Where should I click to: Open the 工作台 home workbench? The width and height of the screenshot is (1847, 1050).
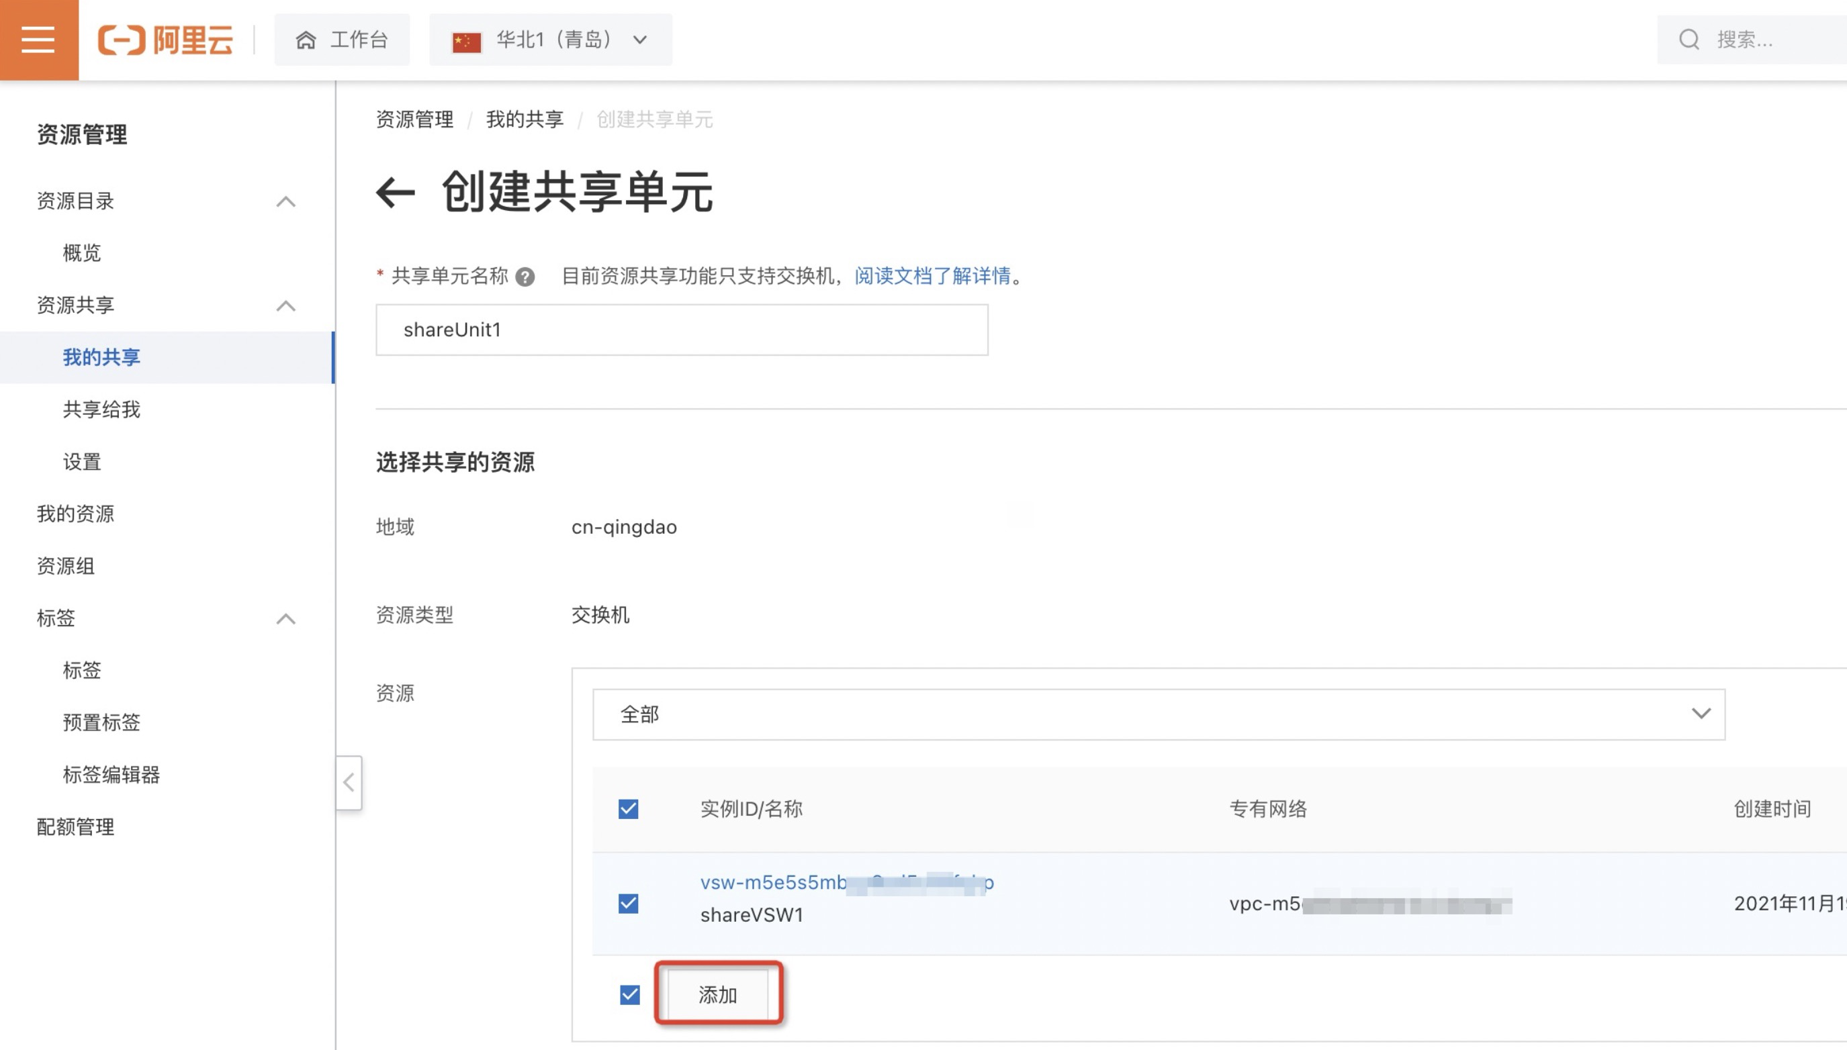342,40
